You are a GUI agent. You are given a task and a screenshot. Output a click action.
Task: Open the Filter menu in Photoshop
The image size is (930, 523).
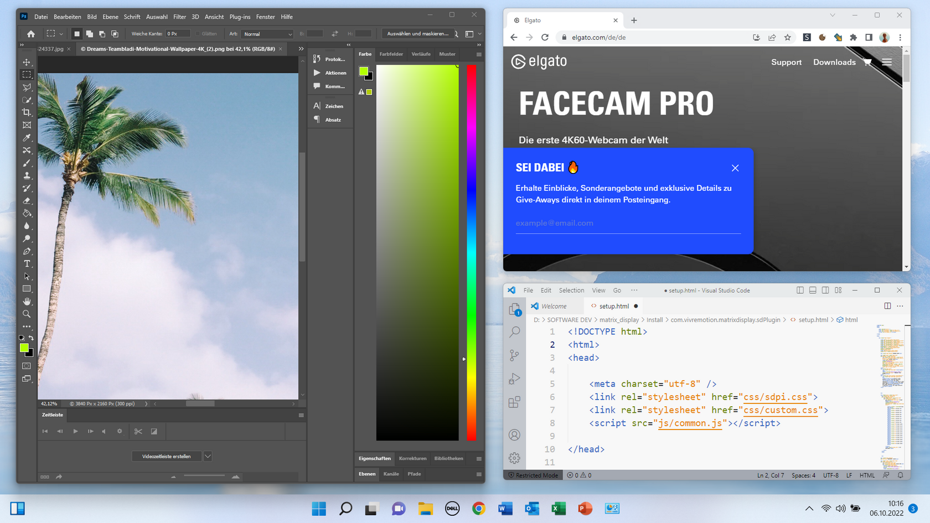(179, 17)
